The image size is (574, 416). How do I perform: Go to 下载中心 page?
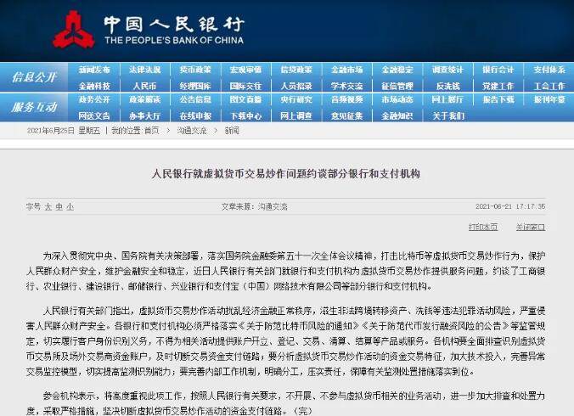(x=245, y=115)
